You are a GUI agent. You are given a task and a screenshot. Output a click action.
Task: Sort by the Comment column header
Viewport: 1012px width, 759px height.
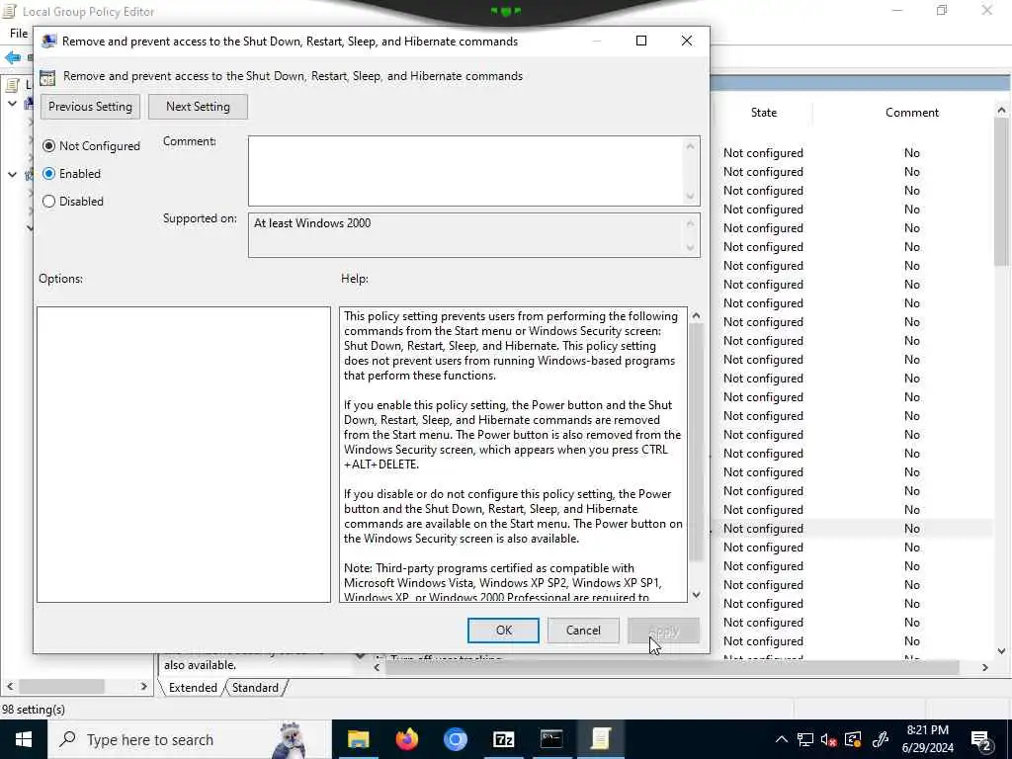[911, 113]
